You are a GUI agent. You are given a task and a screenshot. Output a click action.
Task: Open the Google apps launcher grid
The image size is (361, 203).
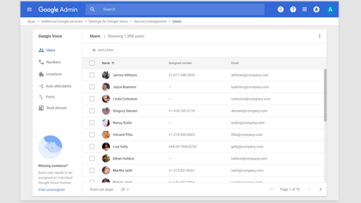[305, 9]
